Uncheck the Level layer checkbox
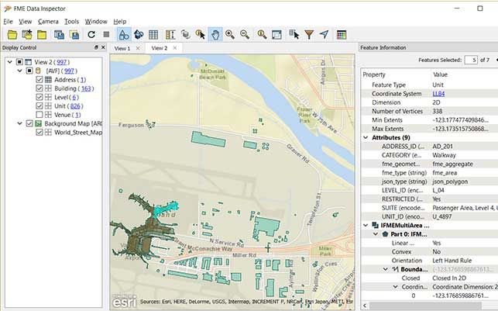The width and height of the screenshot is (498, 311). (39, 97)
